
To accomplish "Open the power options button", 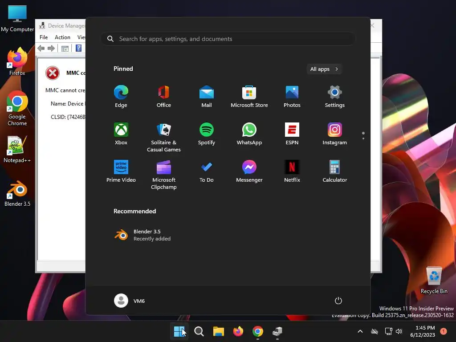I will (338, 301).
